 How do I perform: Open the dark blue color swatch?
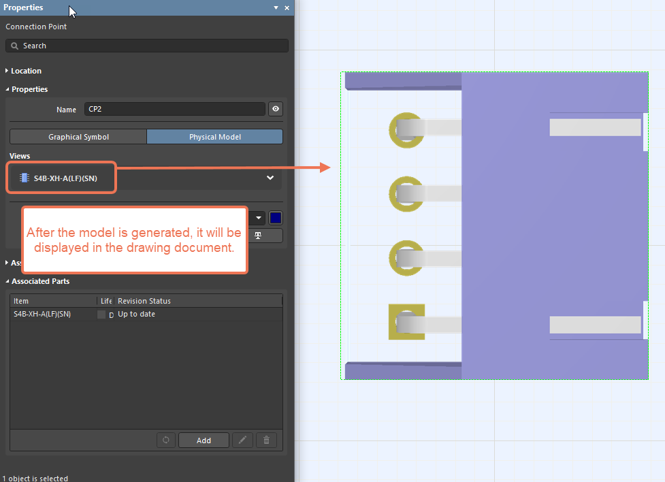click(275, 218)
